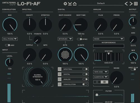140x103 pixels.
Task: Click the 100 ms skip time value
Action: click(x=81, y=34)
